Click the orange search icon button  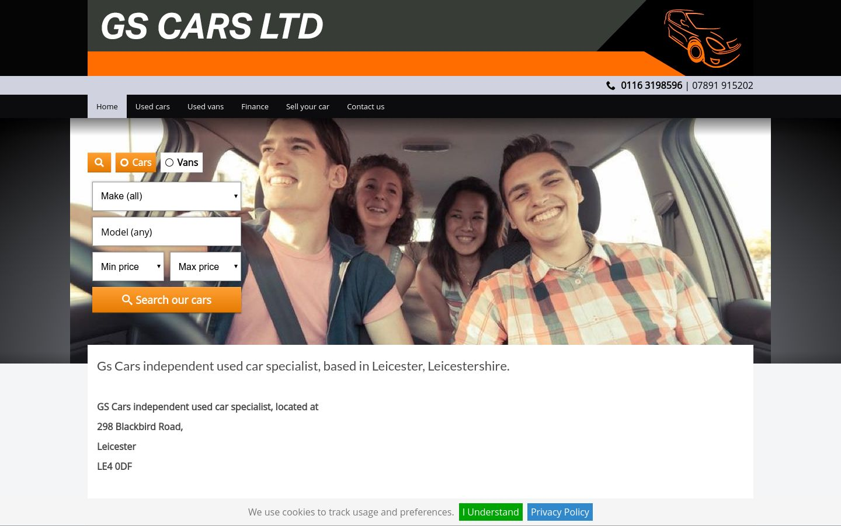[99, 162]
